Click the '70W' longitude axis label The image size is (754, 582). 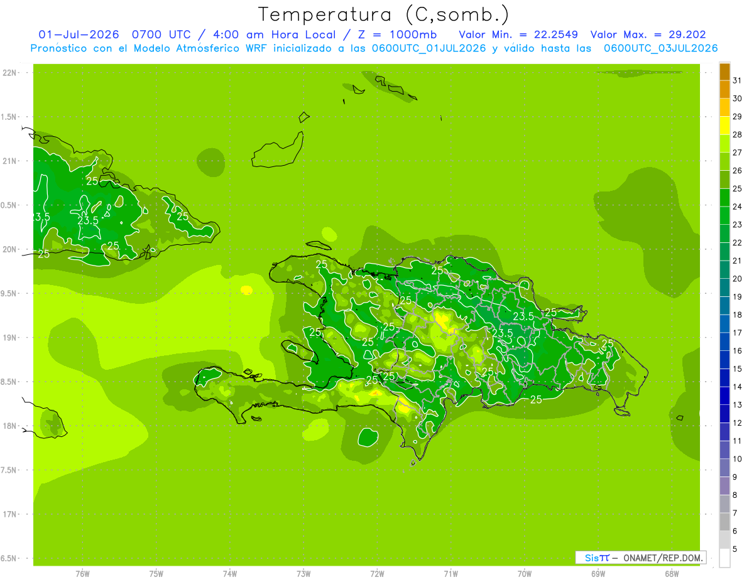525,573
